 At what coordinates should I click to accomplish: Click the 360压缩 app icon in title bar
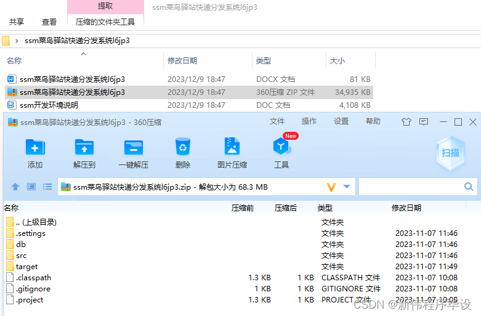pyautogui.click(x=12, y=122)
